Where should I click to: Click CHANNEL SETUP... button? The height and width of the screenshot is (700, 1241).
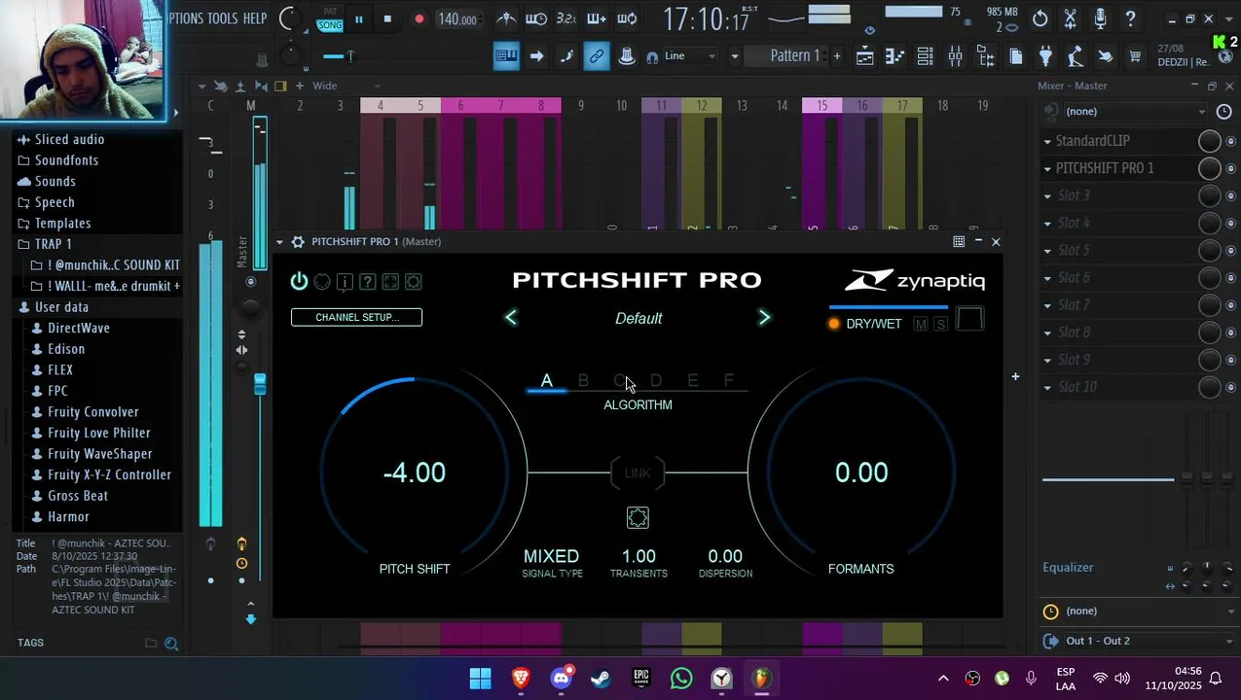tap(356, 317)
